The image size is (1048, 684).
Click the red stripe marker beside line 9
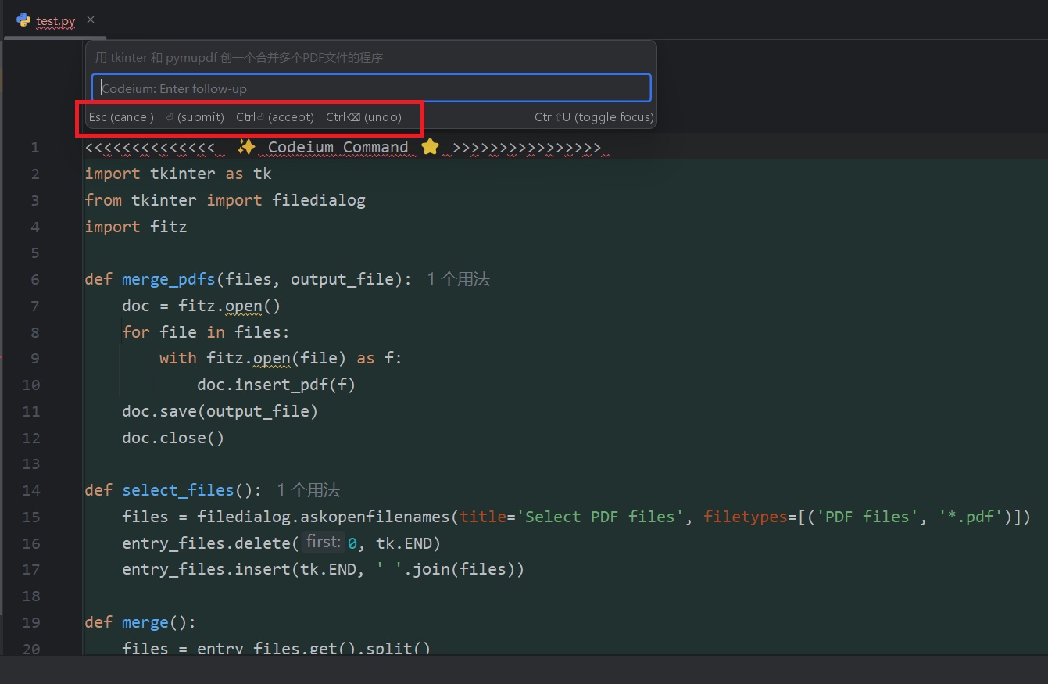click(2, 358)
